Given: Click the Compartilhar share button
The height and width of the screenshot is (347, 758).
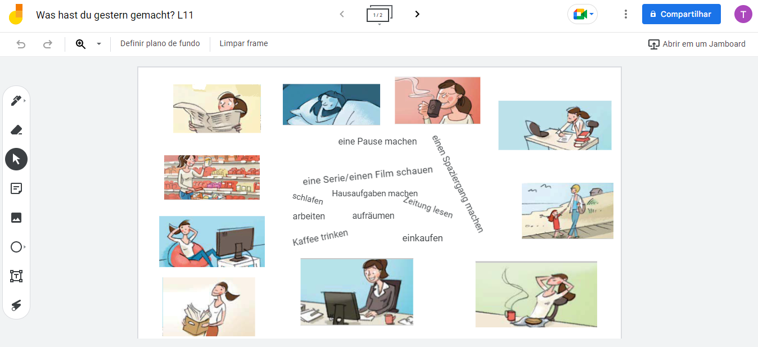Looking at the screenshot, I should 682,14.
